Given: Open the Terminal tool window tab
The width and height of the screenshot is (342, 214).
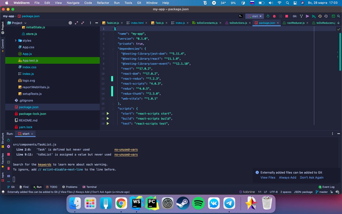Looking at the screenshot, I should click(90, 187).
